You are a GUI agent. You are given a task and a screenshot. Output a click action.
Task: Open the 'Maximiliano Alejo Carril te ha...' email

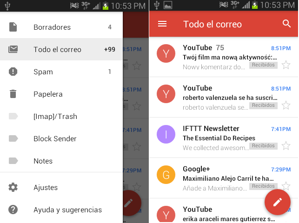coord(224,178)
